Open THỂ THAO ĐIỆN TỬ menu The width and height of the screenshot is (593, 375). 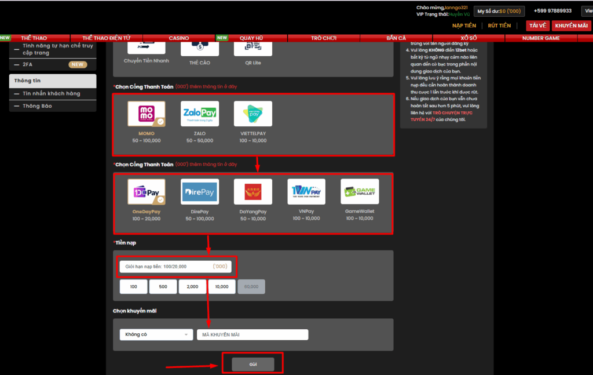coord(107,38)
